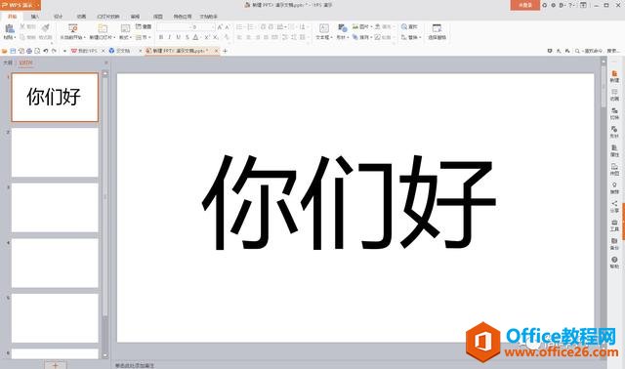Select the Format Painter brush icon

pyautogui.click(x=46, y=27)
